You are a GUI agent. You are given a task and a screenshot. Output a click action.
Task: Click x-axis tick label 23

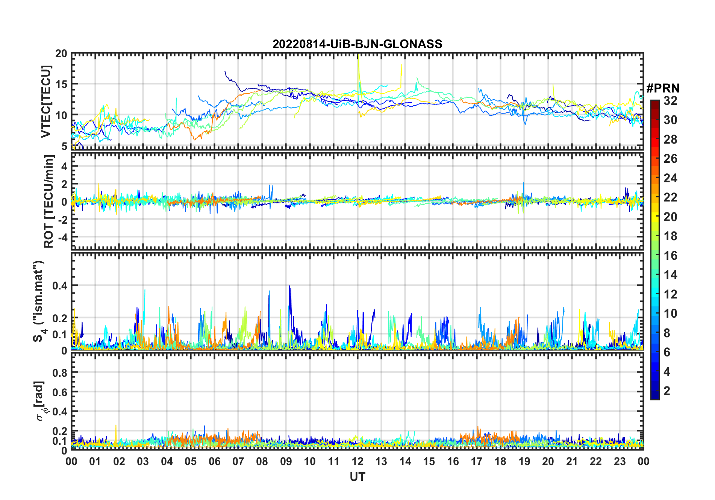point(620,462)
